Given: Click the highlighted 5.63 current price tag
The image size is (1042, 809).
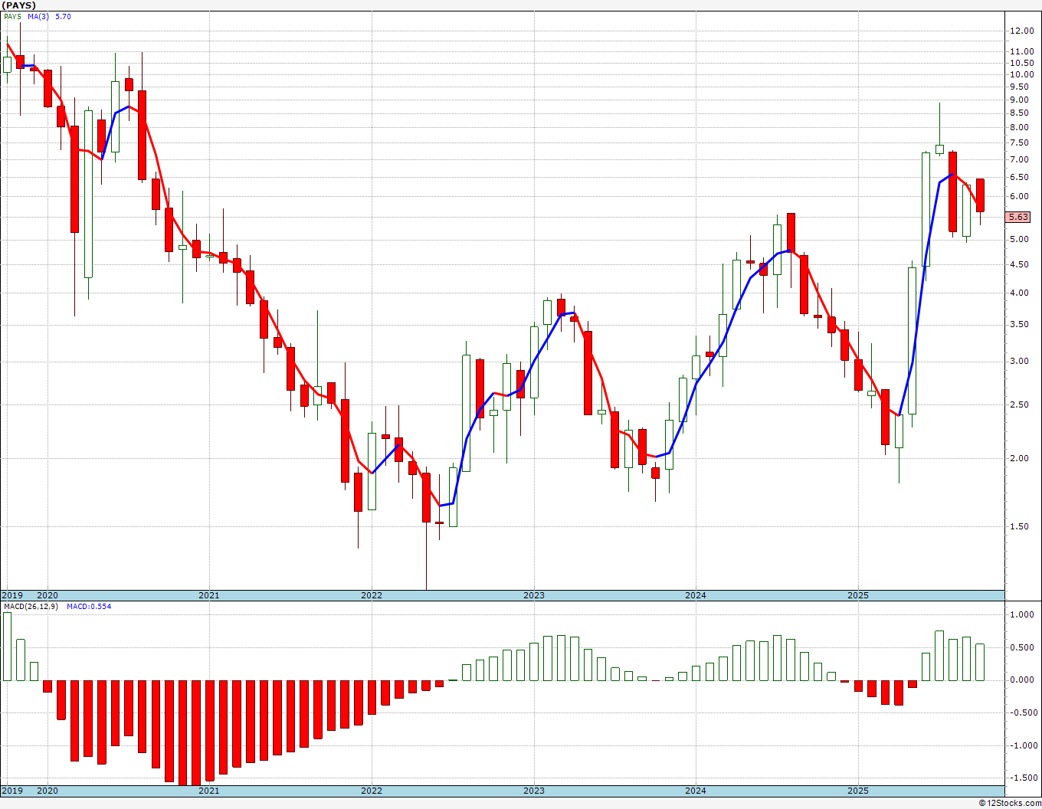Looking at the screenshot, I should 1018,218.
